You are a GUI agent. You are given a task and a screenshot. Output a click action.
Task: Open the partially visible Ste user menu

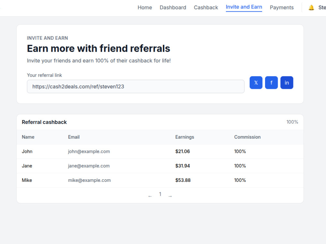pyautogui.click(x=322, y=7)
